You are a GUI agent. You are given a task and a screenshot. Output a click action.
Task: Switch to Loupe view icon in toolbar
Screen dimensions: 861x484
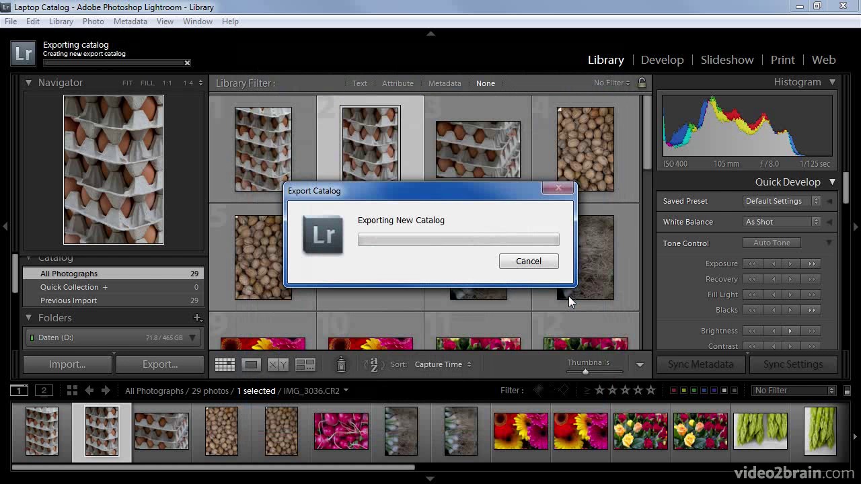pyautogui.click(x=252, y=364)
